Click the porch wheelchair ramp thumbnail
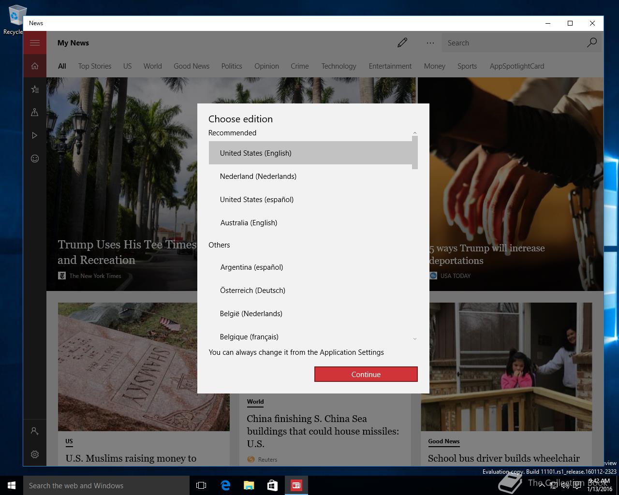Viewport: 619px width, 495px height. coord(506,366)
